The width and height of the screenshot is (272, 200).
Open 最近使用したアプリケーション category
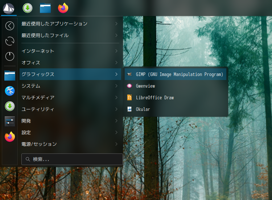coord(70,24)
